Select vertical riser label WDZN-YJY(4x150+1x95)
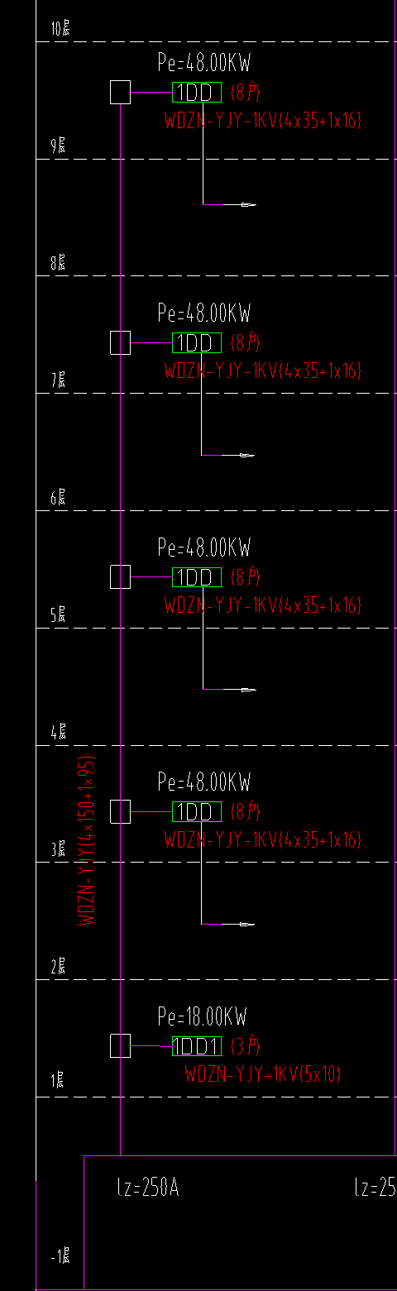 coord(87,841)
